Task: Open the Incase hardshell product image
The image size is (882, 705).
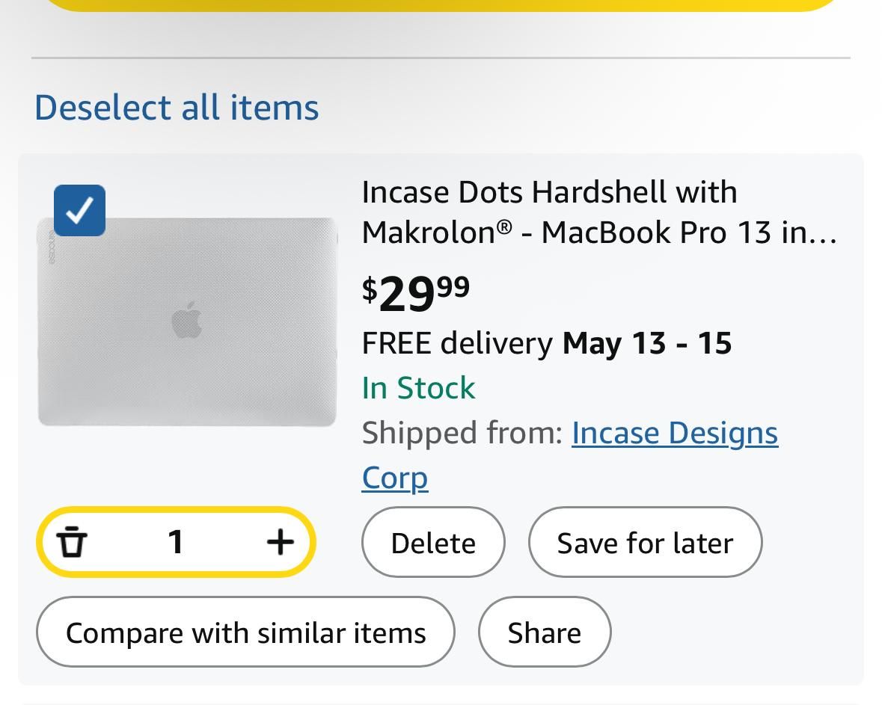Action: (x=187, y=321)
